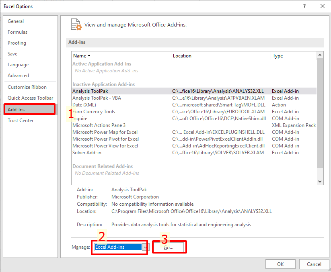Click the add-ins list vertical scrollbar thumb

320,113
